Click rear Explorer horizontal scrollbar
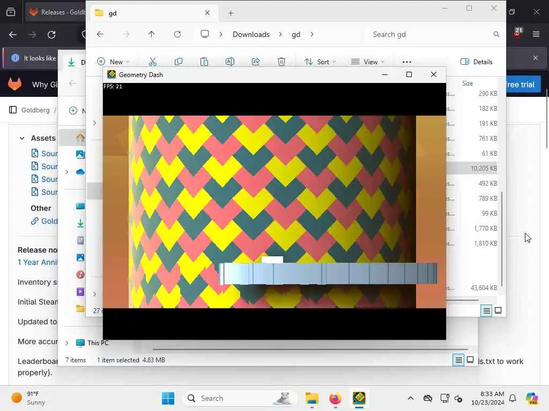Image resolution: width=549 pixels, height=411 pixels. pyautogui.click(x=310, y=349)
